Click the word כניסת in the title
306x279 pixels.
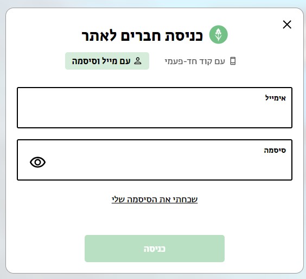click(x=184, y=36)
